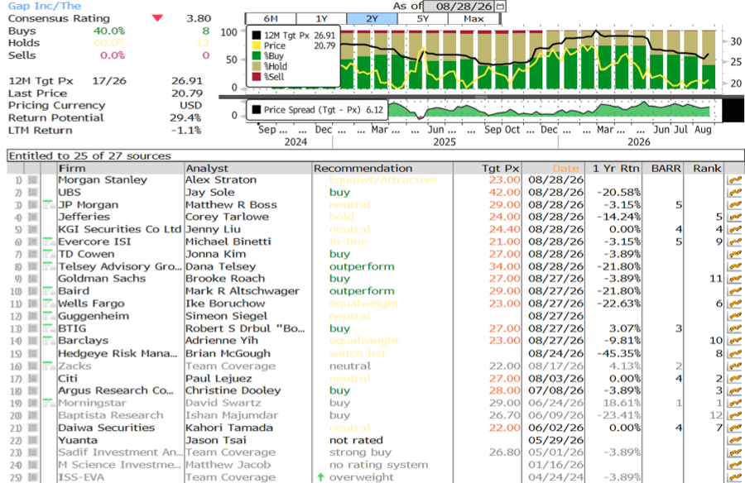This screenshot has height=483, width=745.
Task: Open chart icon for ISS-EVA row
Action: click(x=734, y=477)
